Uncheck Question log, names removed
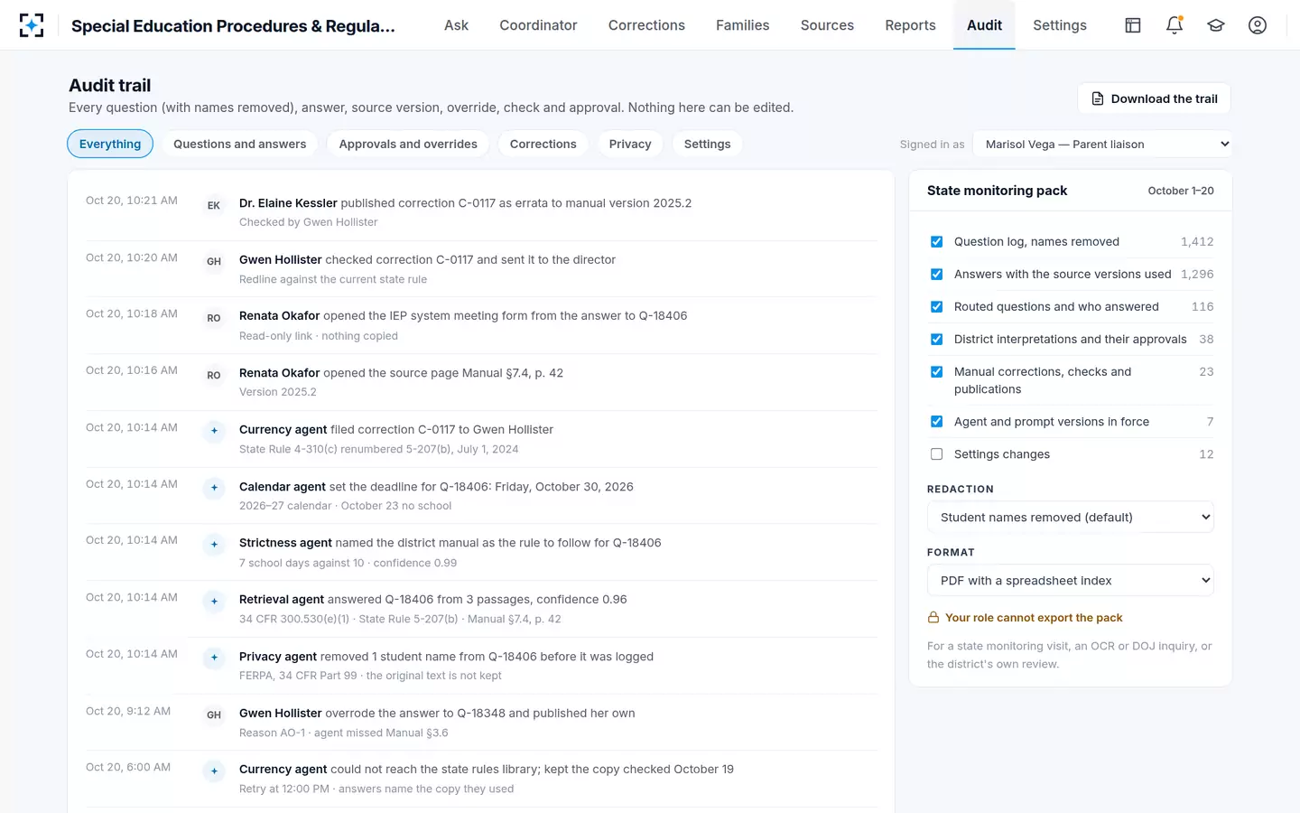This screenshot has width=1300, height=813. [936, 242]
